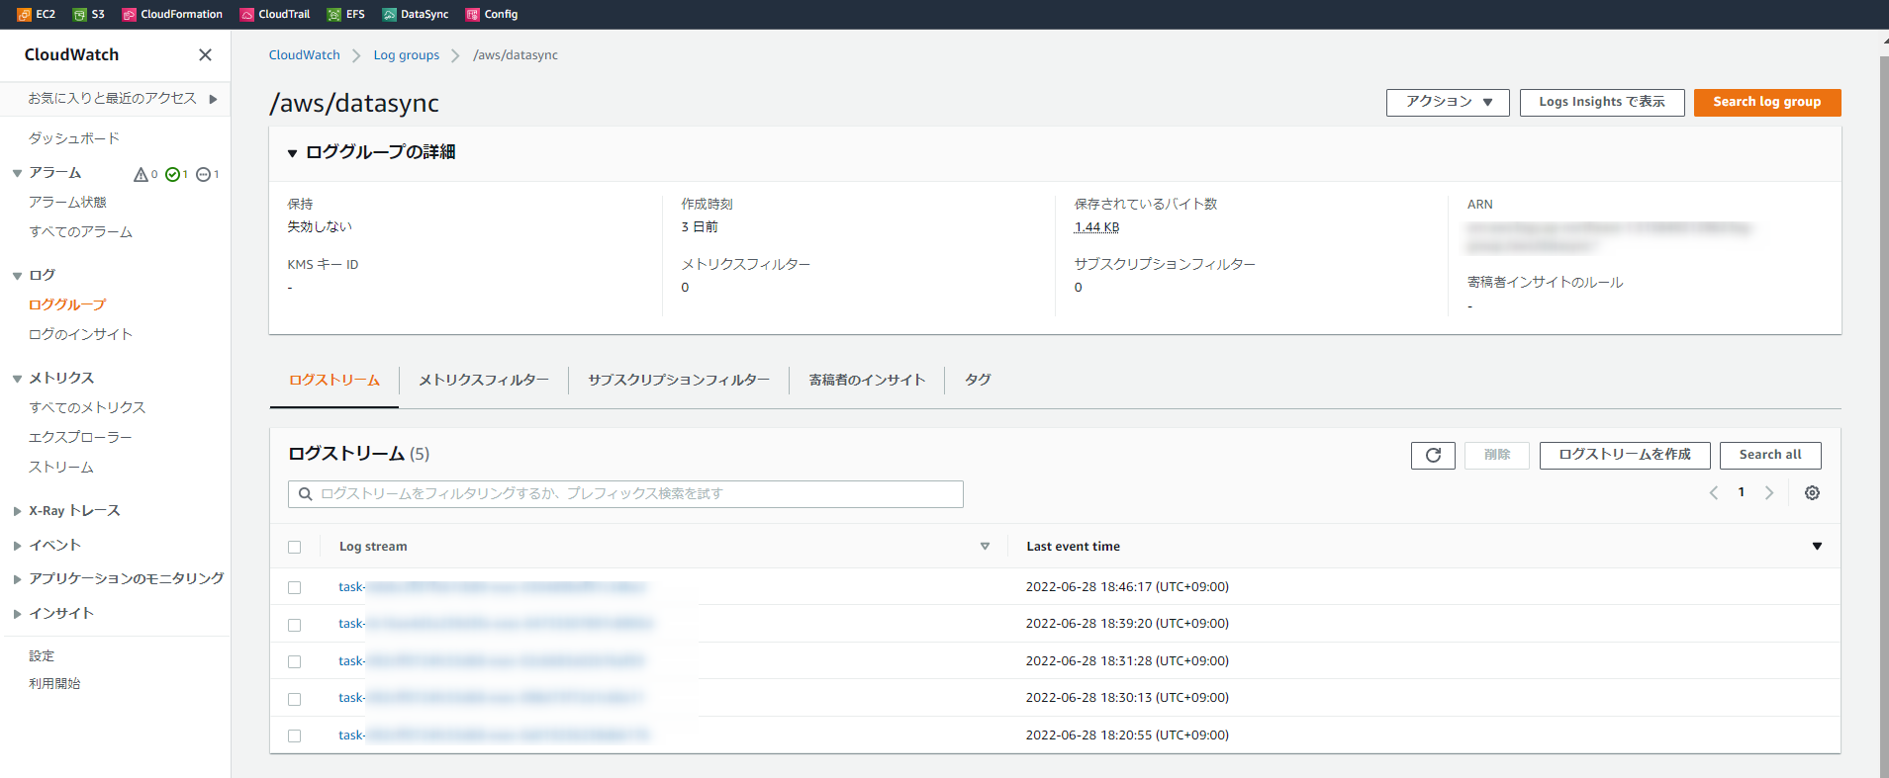Expand the インサイト navigation section

[x=17, y=614]
